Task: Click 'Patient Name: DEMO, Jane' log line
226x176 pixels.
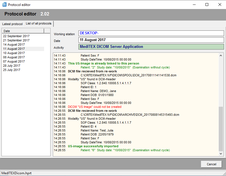Action: 98,91
